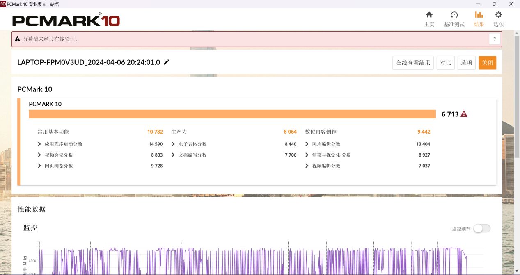This screenshot has height=275, width=520.
Task: Expand the 照片编辑分数 row
Action: tap(323, 144)
